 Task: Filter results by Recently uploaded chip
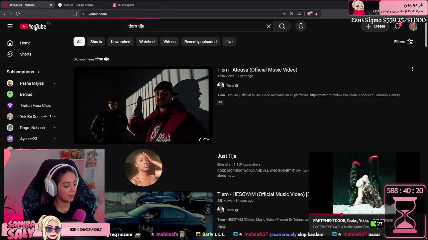(x=201, y=42)
